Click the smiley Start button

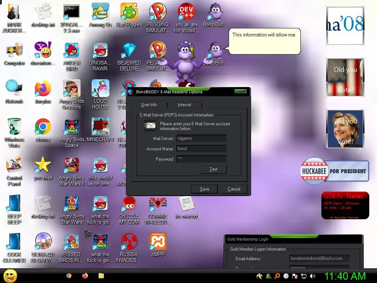coord(10,276)
